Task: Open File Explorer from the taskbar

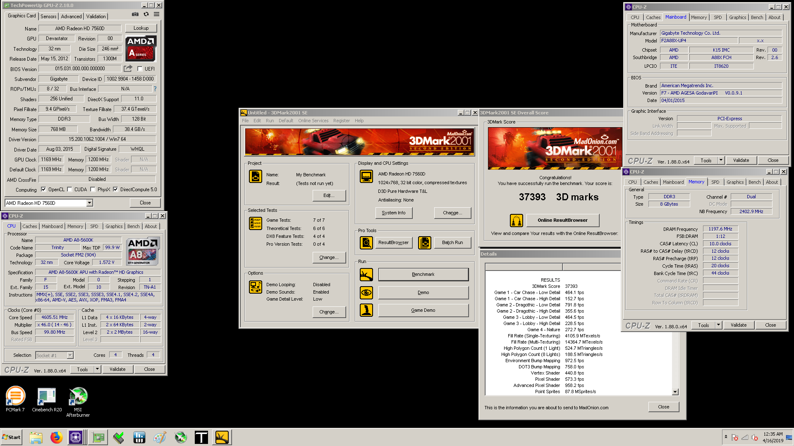Action: coord(36,437)
